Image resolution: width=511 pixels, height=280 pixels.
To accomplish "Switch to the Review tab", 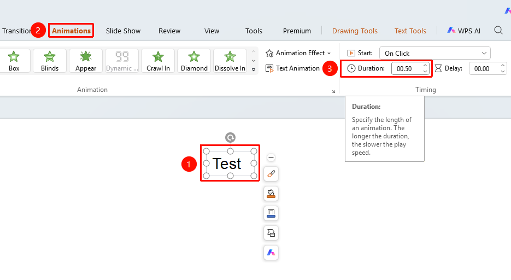I will coord(169,31).
